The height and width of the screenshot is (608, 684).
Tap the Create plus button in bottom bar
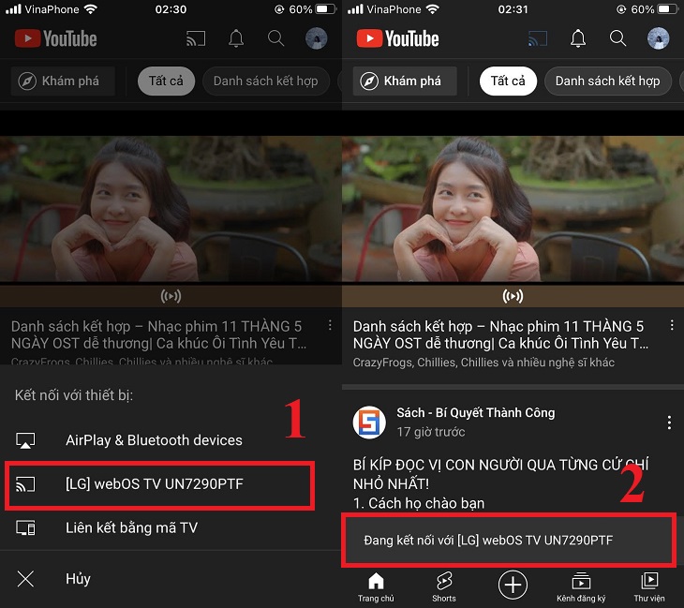513,586
